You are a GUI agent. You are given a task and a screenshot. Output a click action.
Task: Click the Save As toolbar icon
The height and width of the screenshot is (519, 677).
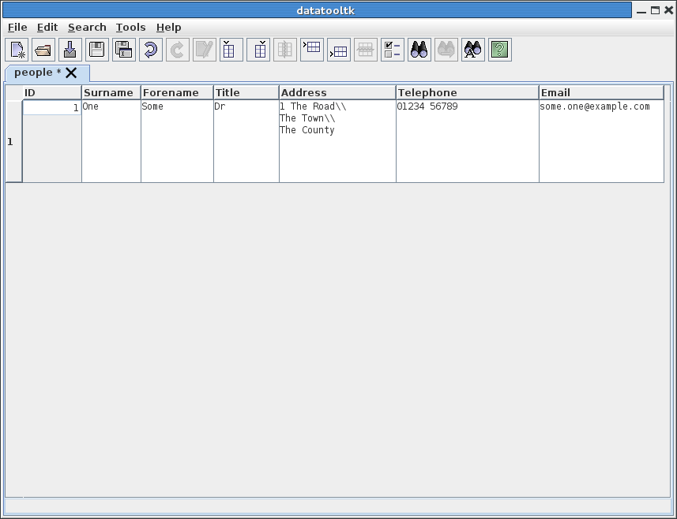(x=125, y=50)
